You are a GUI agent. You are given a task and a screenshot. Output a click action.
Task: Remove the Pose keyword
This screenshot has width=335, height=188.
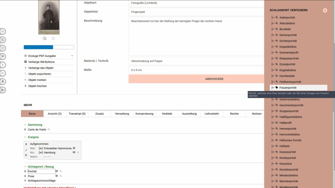coord(25,176)
